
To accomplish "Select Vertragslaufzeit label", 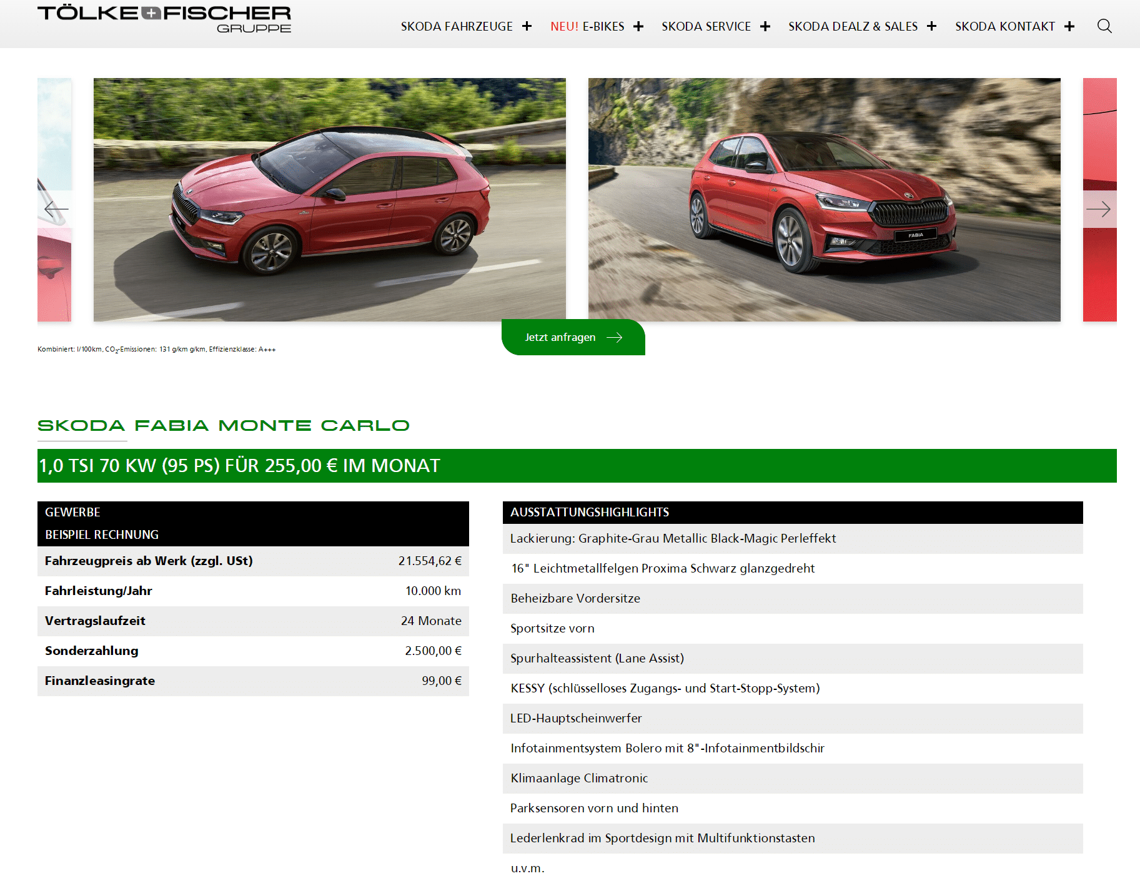I will pyautogui.click(x=95, y=621).
